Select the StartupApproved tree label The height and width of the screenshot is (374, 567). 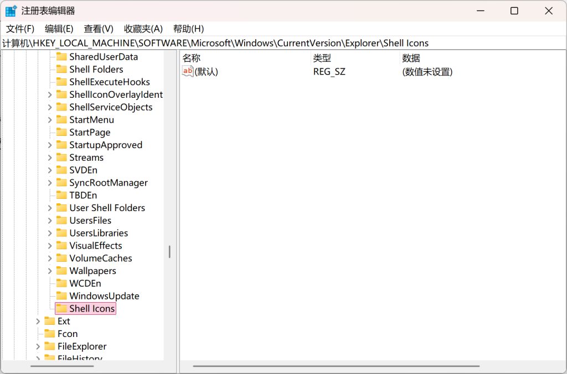pyautogui.click(x=106, y=145)
